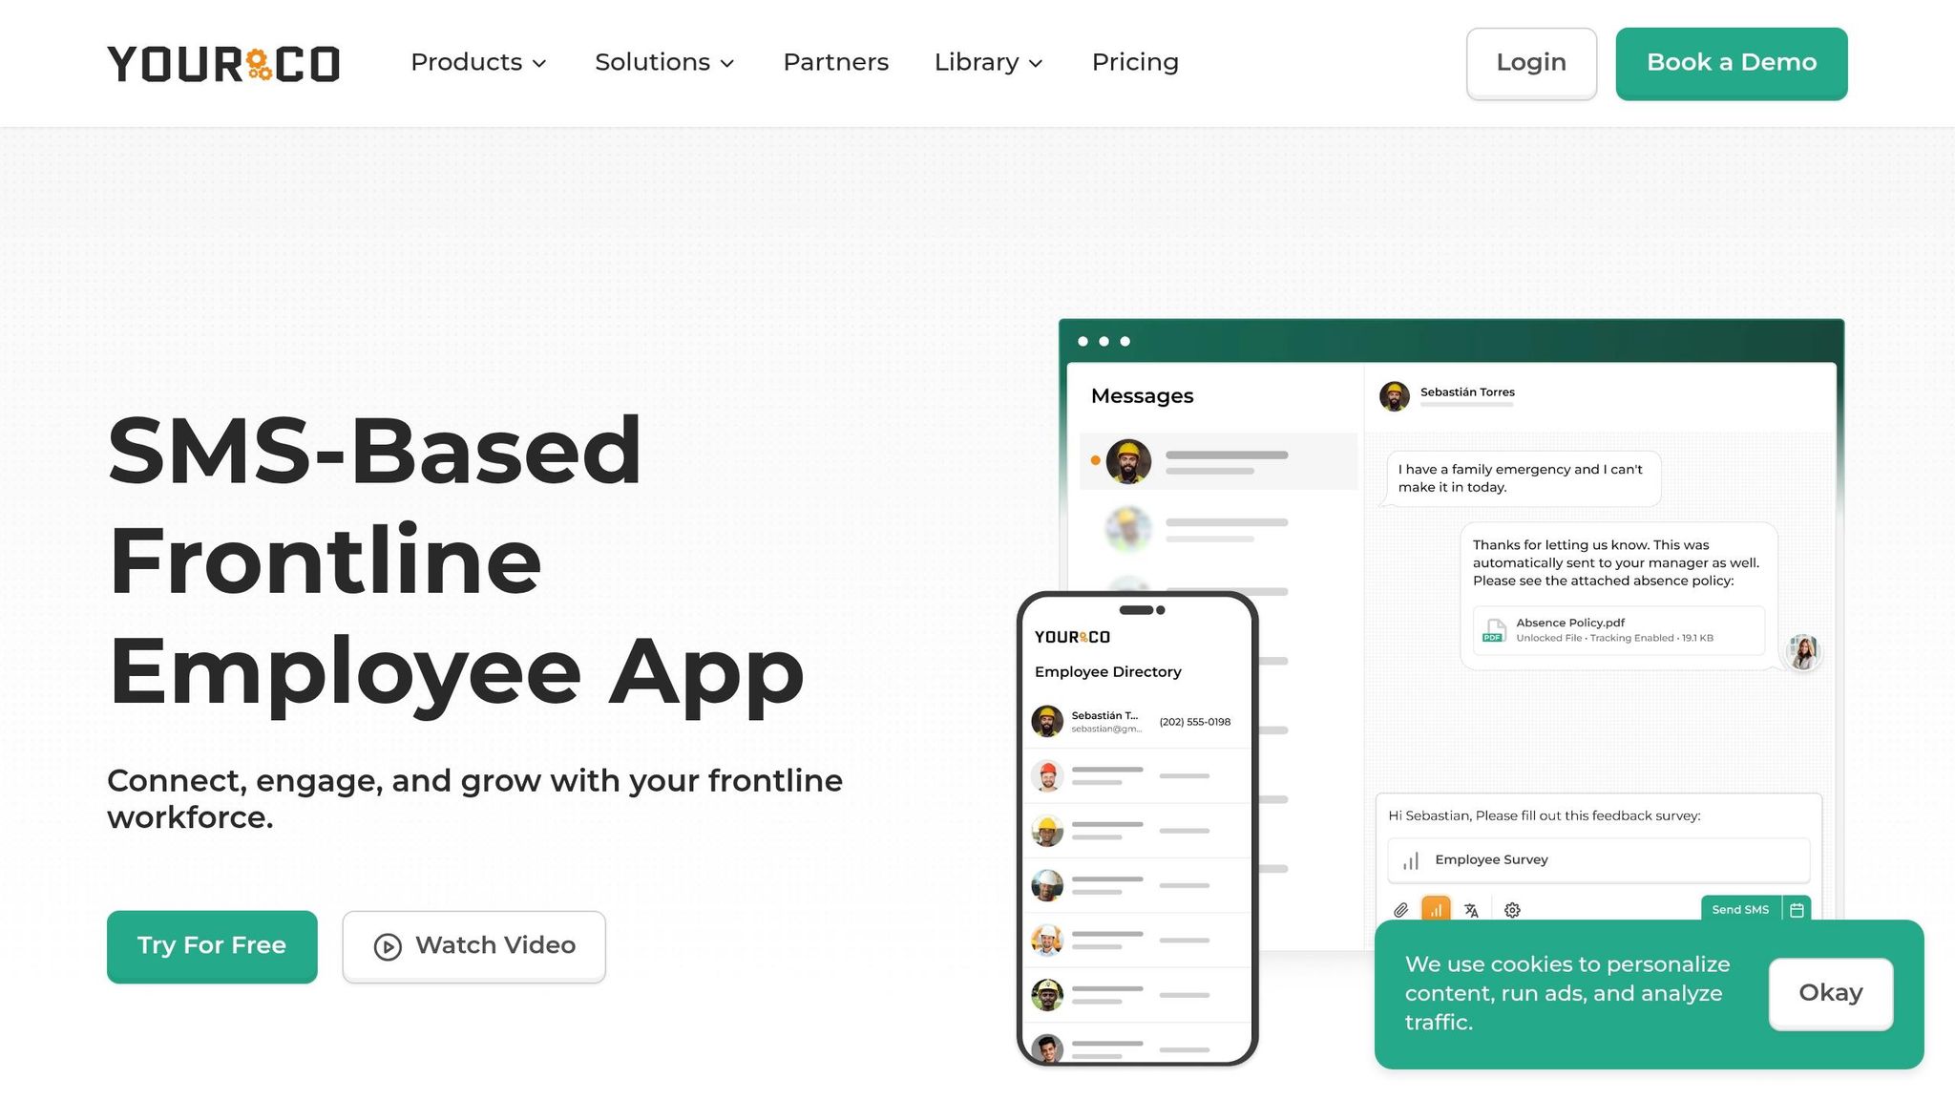The width and height of the screenshot is (1955, 1100).
Task: Open the translate icon in the composer toolbar
Action: click(x=1470, y=910)
